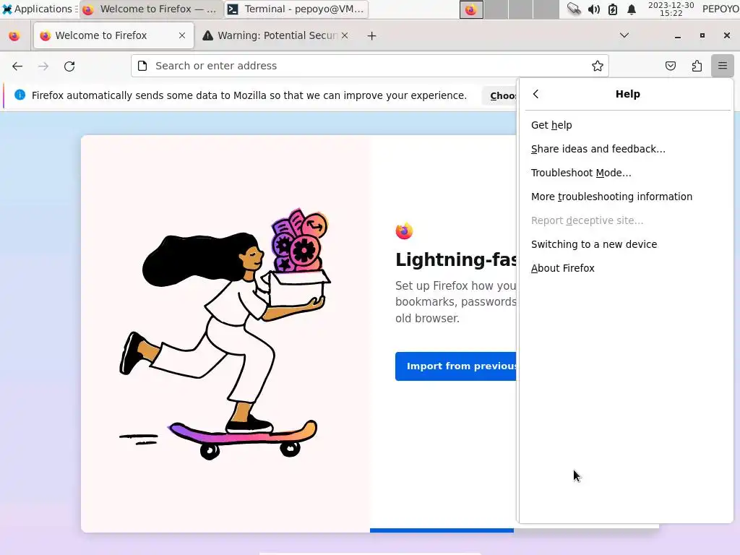740x555 pixels.
Task: Switch to first workspace with Firefox icon
Action: point(471,9)
